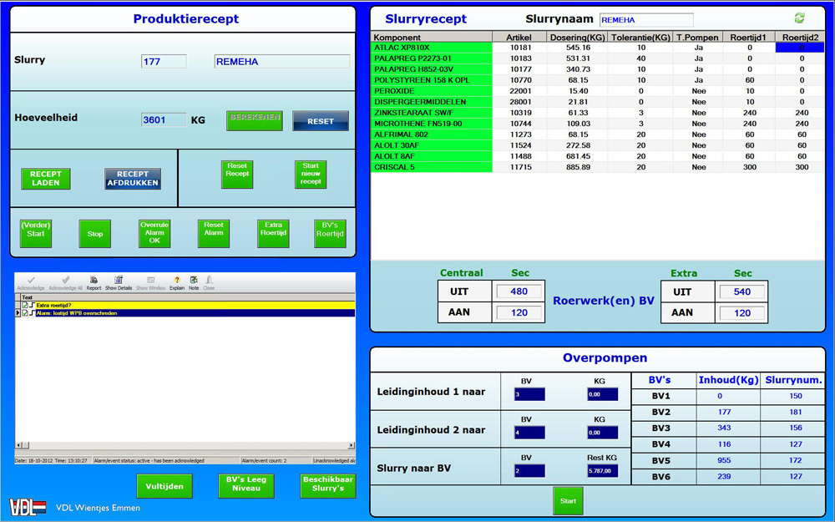
Task: Toggle checkbox on 'lostijd WPB overschreden' alarm row
Action: [x=26, y=313]
